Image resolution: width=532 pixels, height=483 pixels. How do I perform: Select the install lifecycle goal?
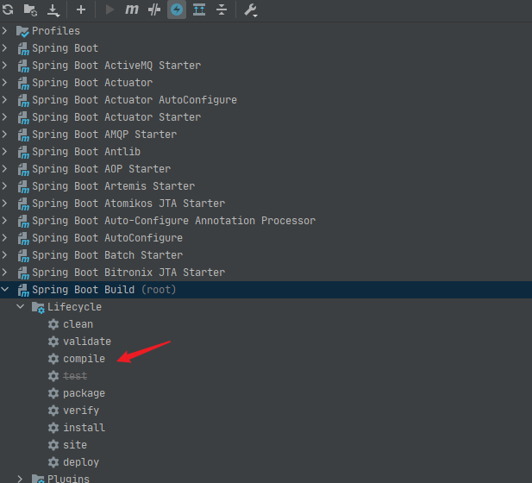(84, 428)
